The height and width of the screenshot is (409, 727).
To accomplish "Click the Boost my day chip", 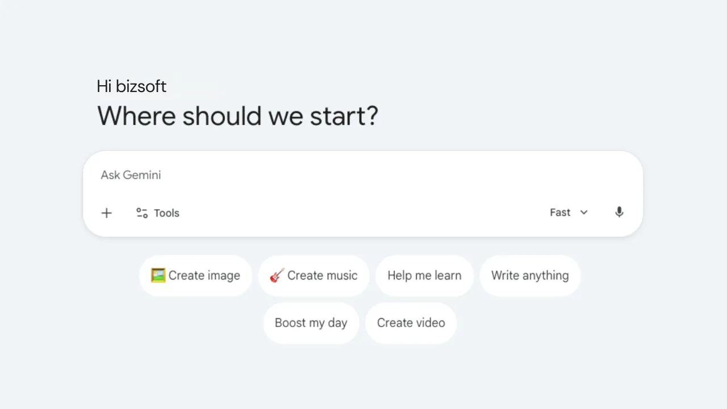I will tap(311, 323).
